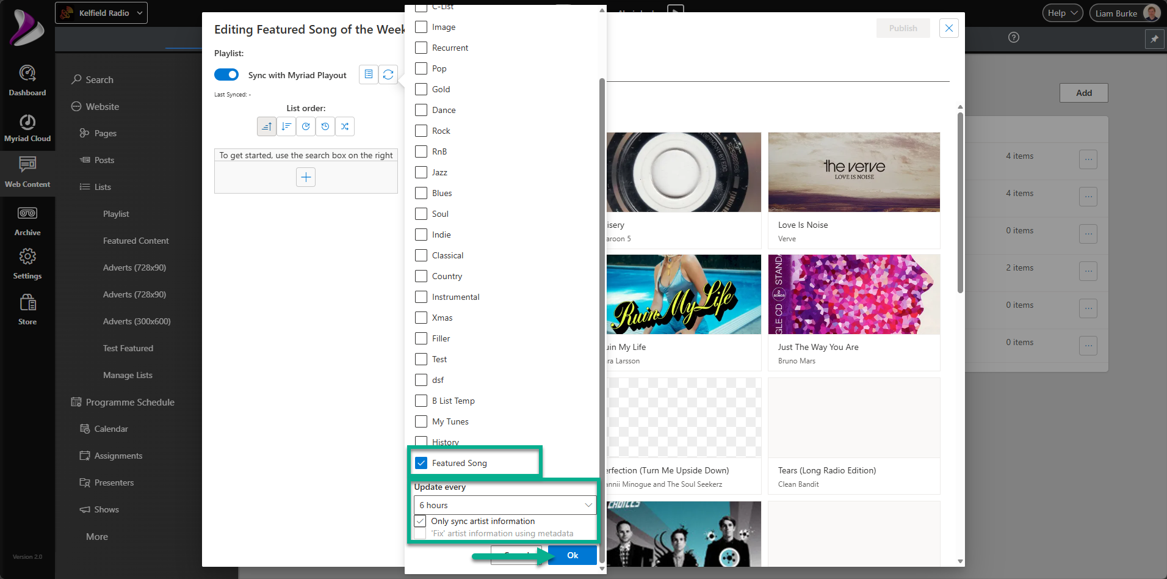Set list order to descending sort
The height and width of the screenshot is (579, 1167).
(x=286, y=126)
